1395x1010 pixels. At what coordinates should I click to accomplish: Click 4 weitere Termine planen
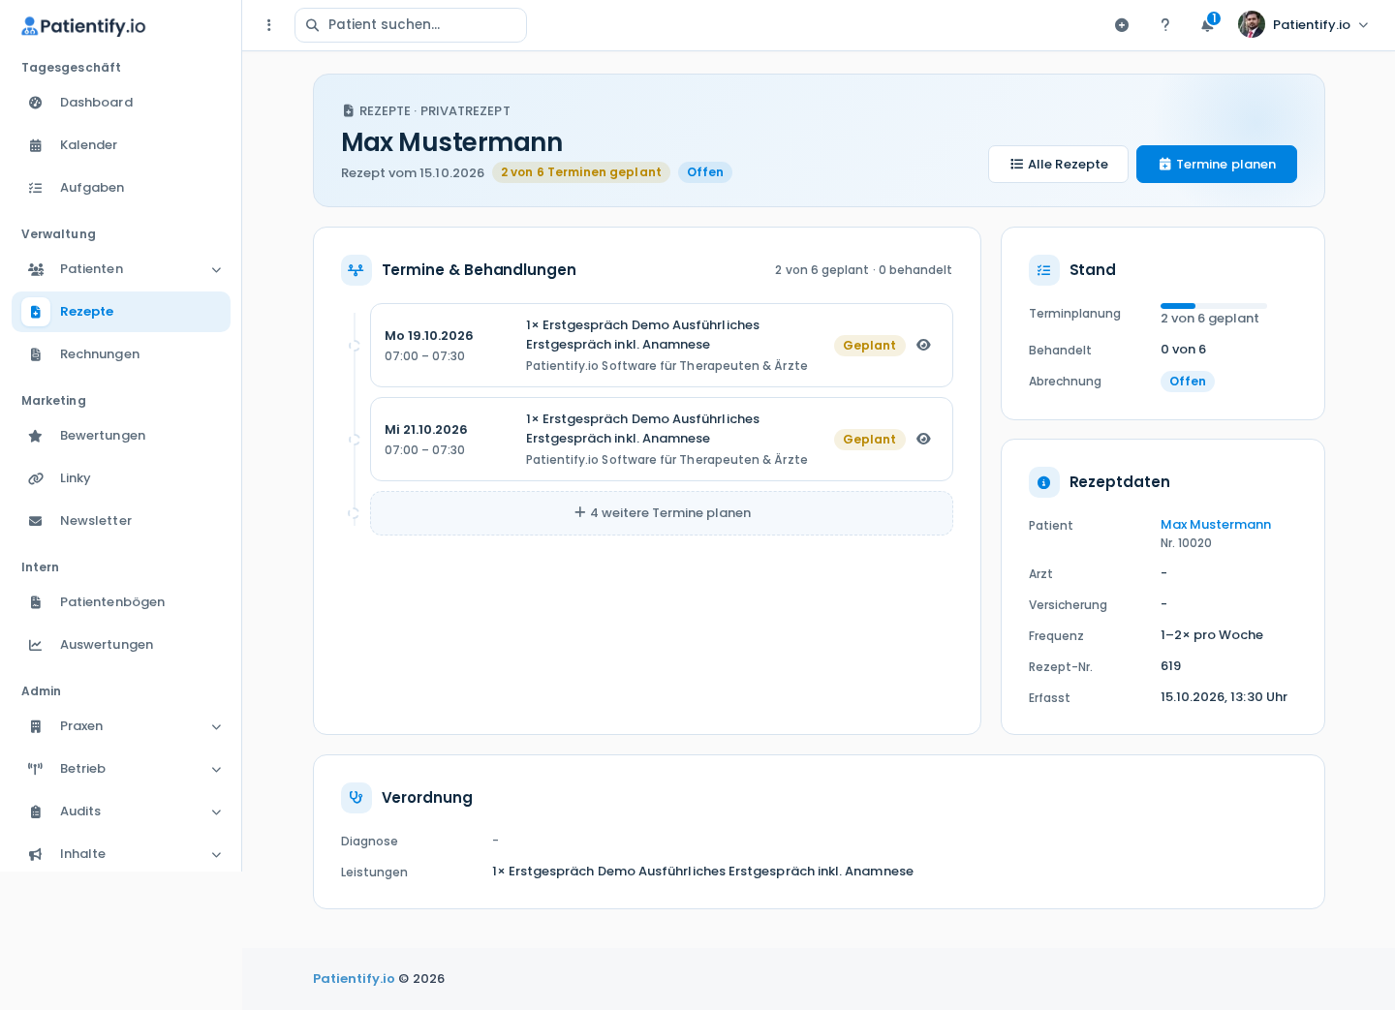(x=662, y=513)
